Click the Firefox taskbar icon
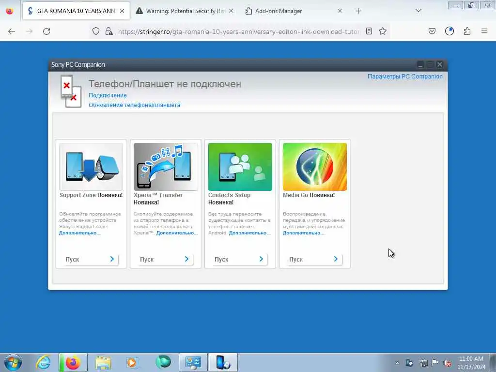This screenshot has width=496, height=372. click(73, 362)
